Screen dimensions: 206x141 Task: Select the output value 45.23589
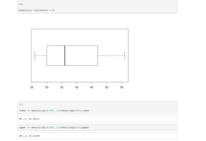pos(34,136)
